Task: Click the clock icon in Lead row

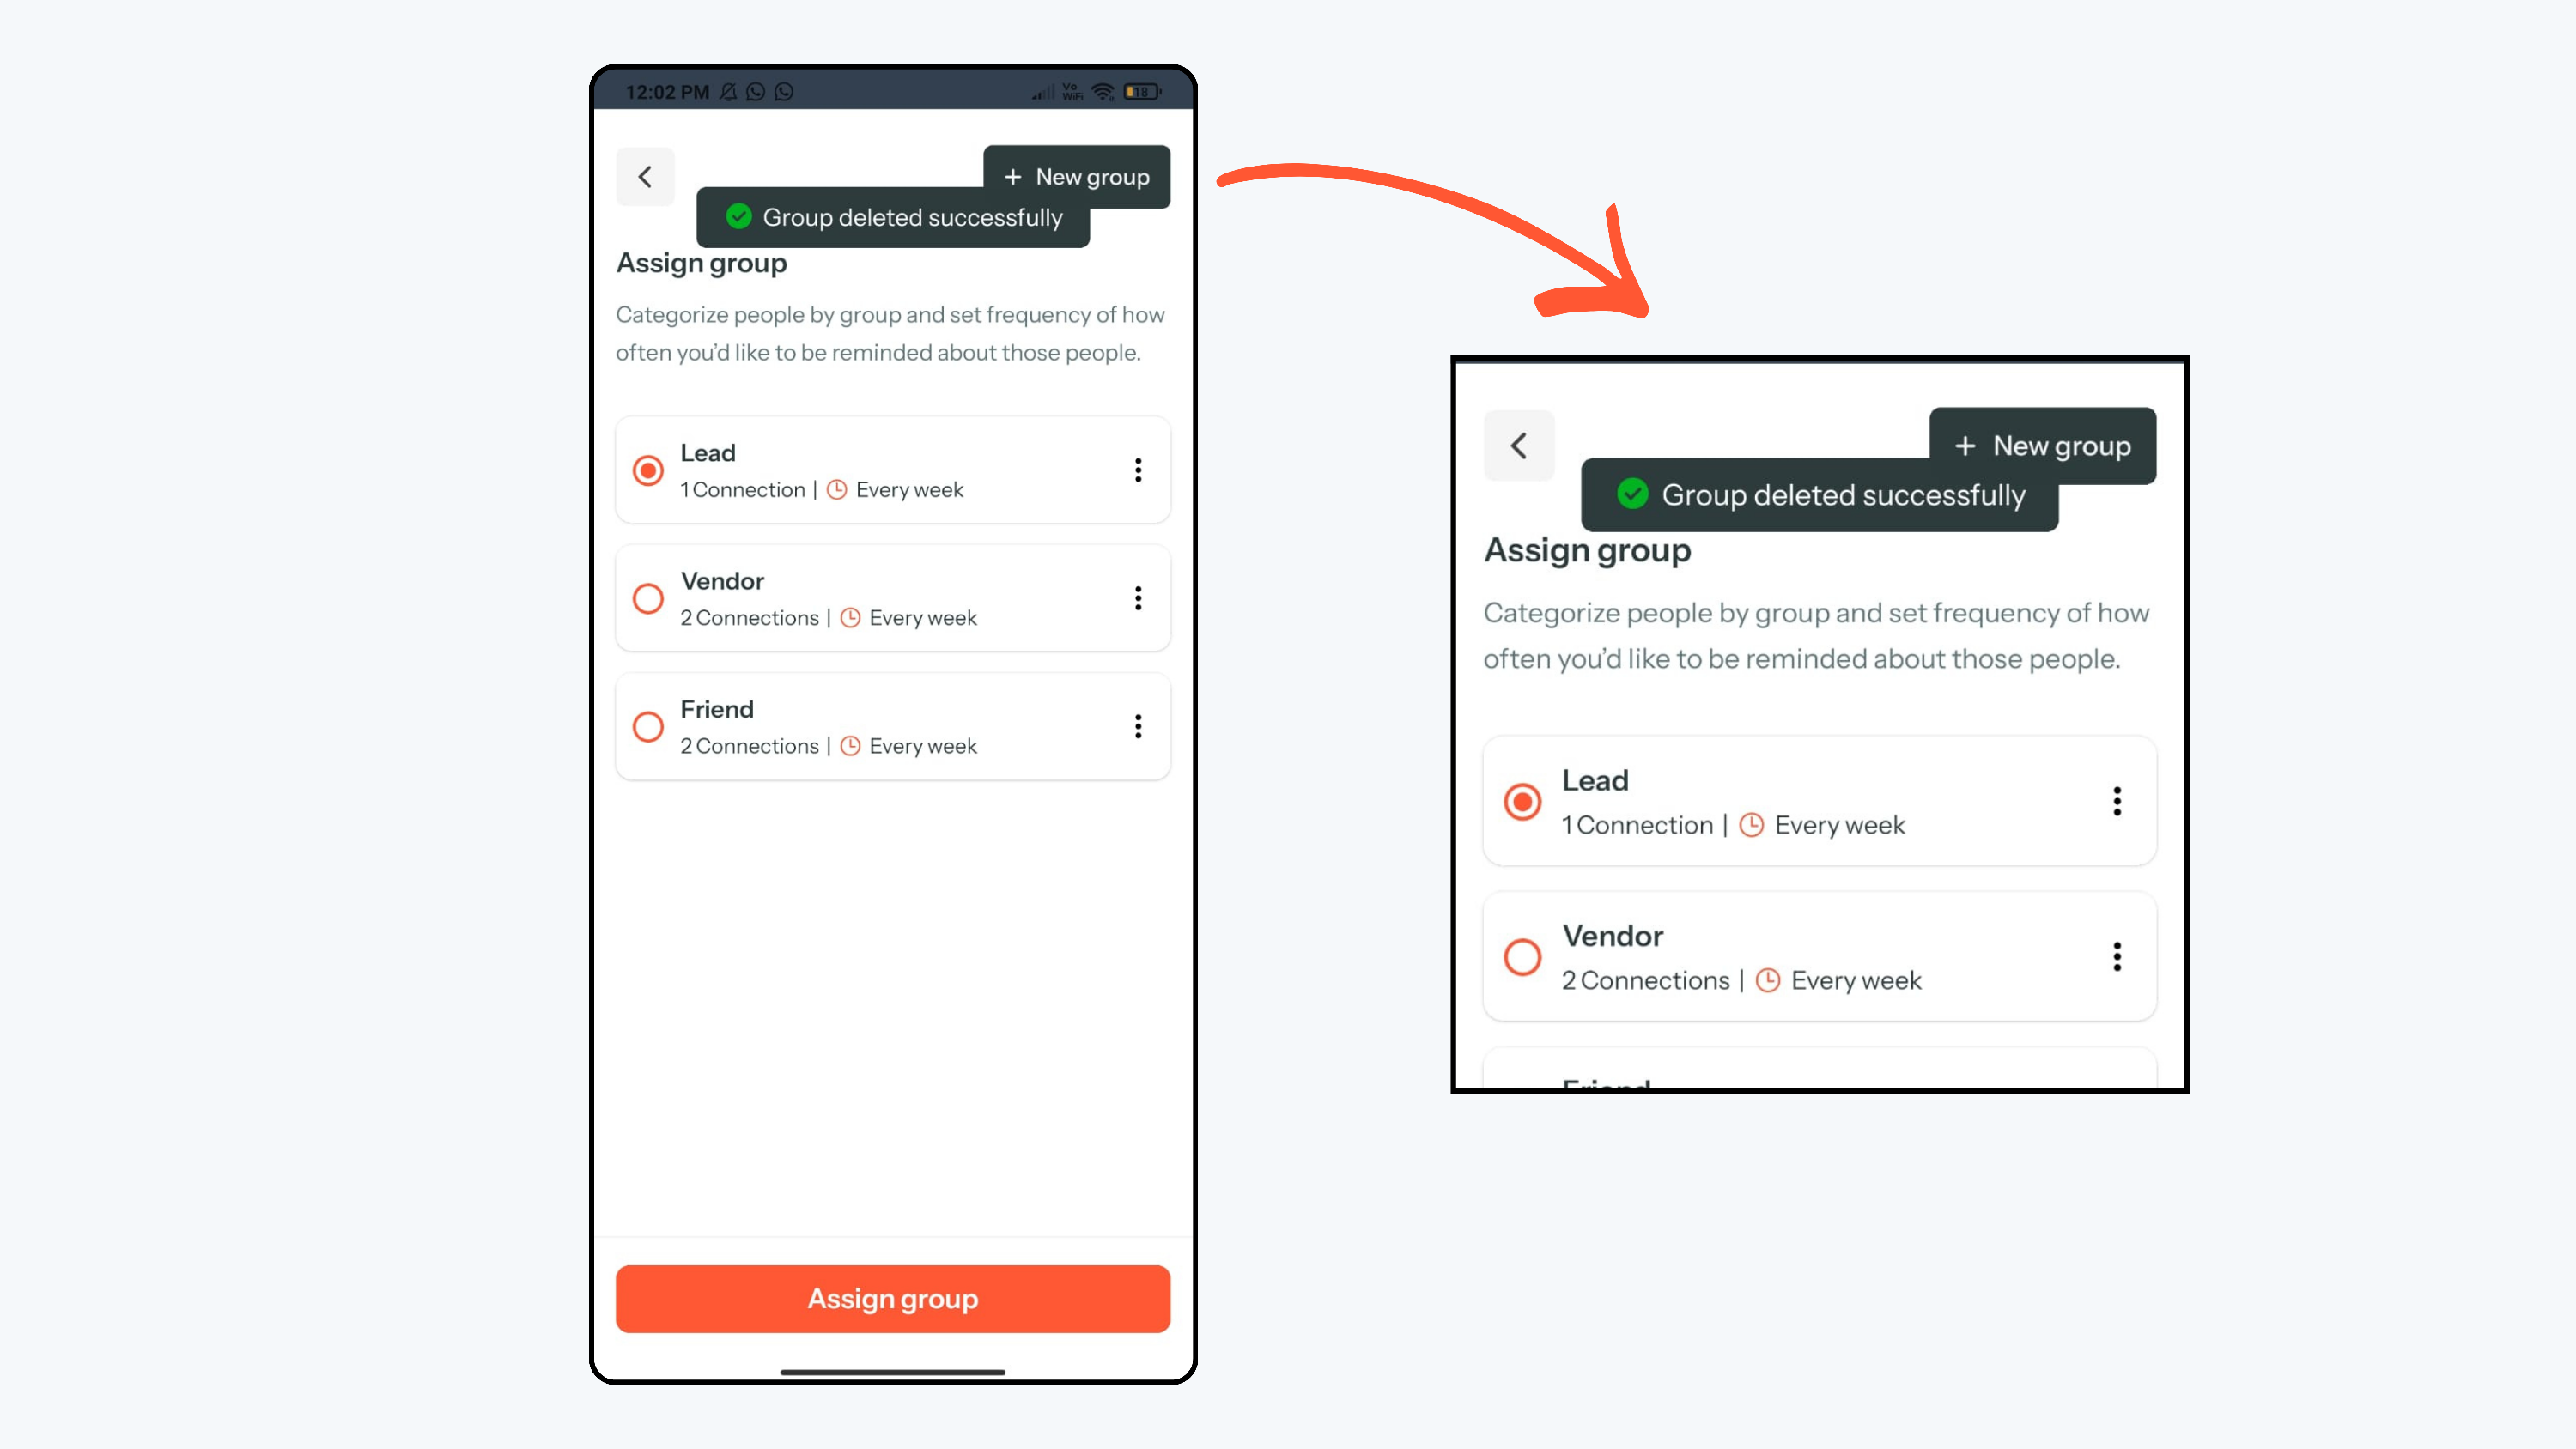Action: 837,490
